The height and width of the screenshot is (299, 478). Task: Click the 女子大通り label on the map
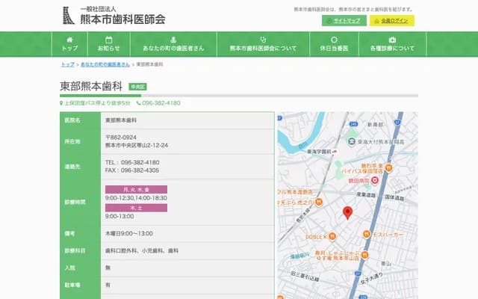pyautogui.click(x=372, y=279)
